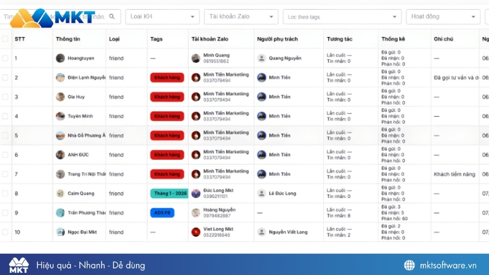The height and width of the screenshot is (275, 489).
Task: Check the box for row 7
Action: [x=5, y=174]
